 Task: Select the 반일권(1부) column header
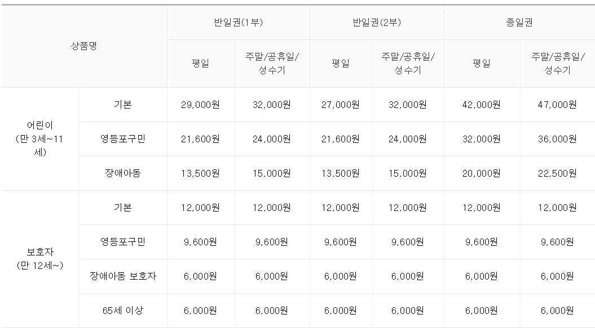pyautogui.click(x=239, y=23)
